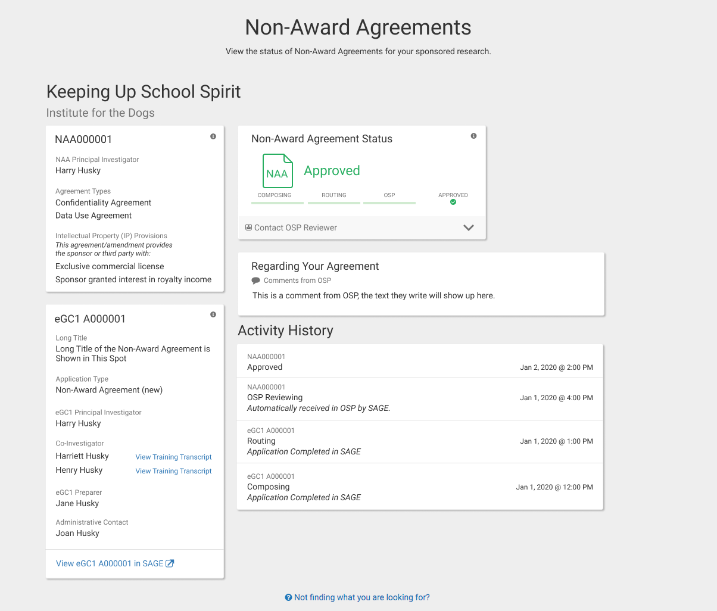Click the Regarding Your Agreement heading
The height and width of the screenshot is (611, 717).
(315, 266)
